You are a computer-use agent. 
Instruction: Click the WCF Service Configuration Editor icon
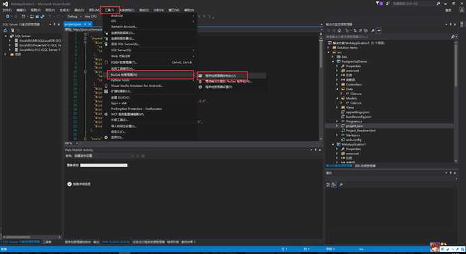point(106,115)
